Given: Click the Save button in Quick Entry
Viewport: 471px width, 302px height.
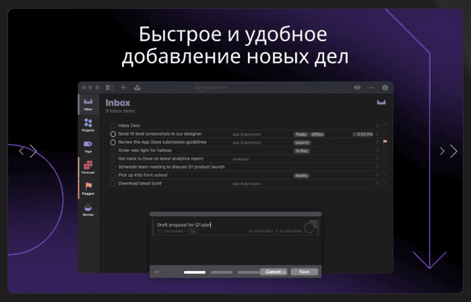Looking at the screenshot, I should [305, 272].
